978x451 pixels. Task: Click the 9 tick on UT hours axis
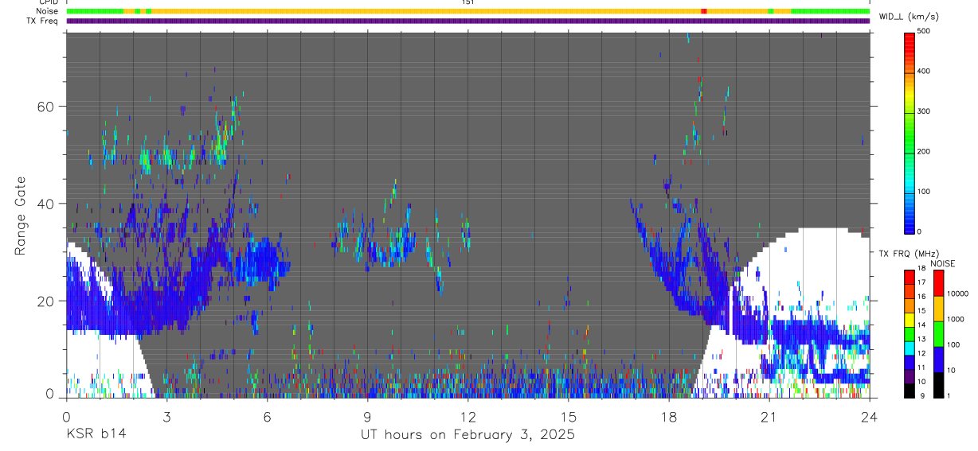pyautogui.click(x=367, y=416)
